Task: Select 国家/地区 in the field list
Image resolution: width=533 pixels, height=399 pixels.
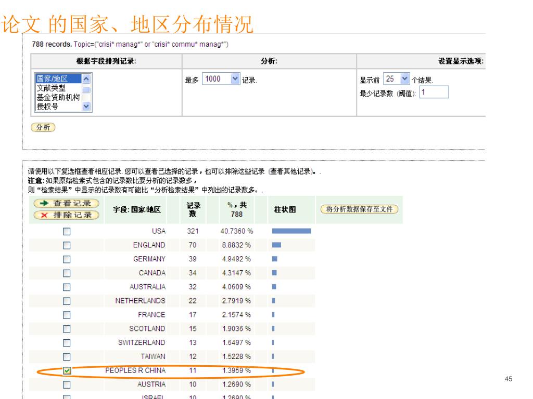Action: [x=58, y=78]
